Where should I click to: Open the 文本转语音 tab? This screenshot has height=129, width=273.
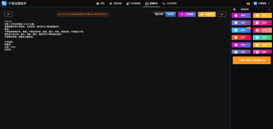(133, 3)
